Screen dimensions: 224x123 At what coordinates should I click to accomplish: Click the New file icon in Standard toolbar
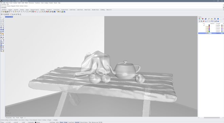click(x=2, y=12)
